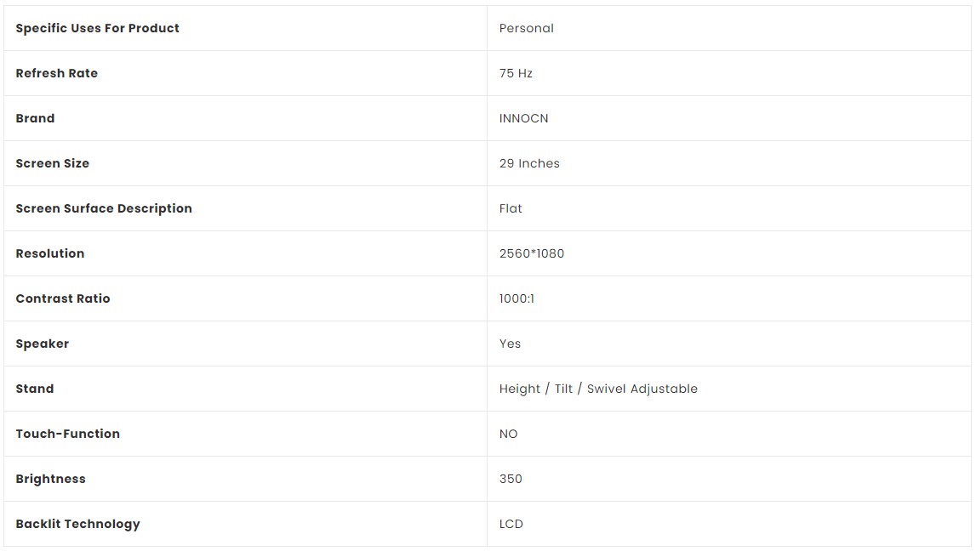This screenshot has height=551, width=976.
Task: Click the Resolution label
Action: tap(50, 253)
